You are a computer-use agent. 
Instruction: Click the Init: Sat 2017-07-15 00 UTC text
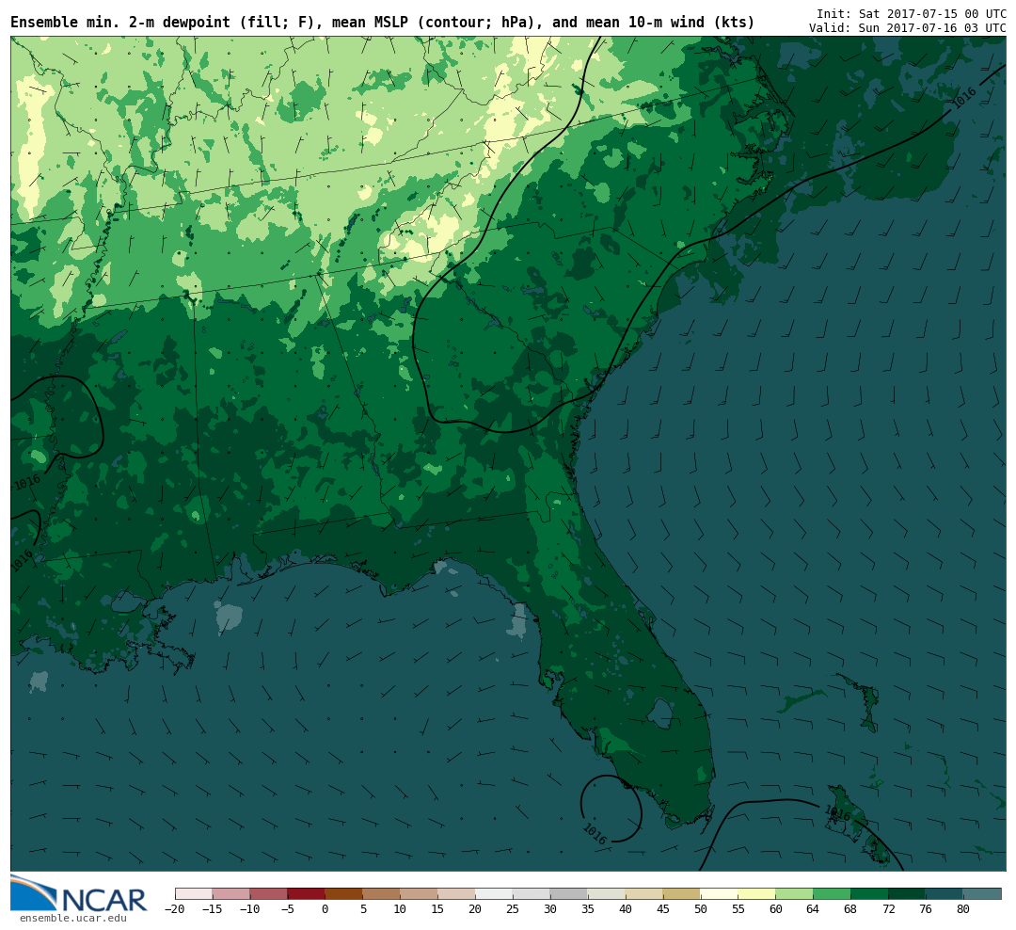pyautogui.click(x=911, y=13)
